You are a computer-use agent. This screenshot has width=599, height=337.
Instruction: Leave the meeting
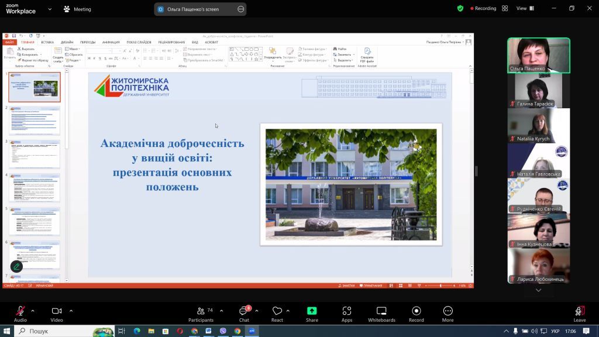click(579, 314)
